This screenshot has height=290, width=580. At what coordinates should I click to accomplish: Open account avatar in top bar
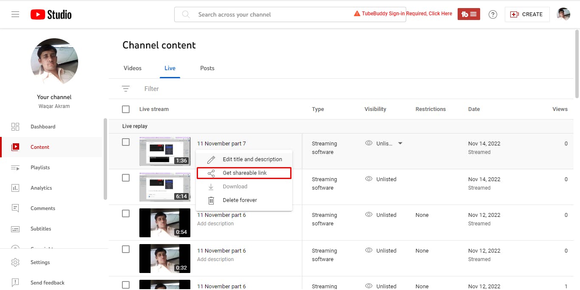coord(563,14)
